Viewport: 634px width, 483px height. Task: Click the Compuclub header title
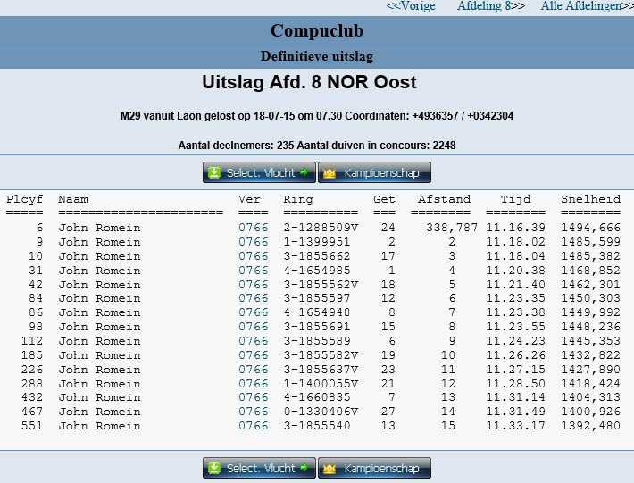coord(317,30)
